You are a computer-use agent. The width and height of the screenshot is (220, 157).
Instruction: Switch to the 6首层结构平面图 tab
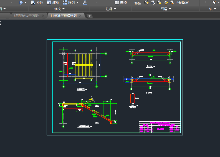point(27,16)
